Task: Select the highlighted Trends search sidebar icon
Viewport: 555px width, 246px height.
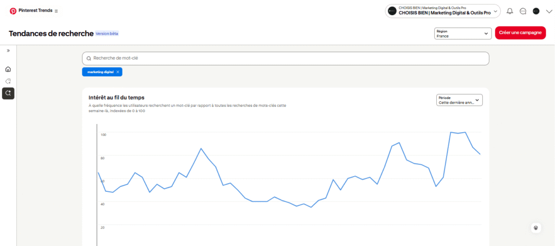Action: [8, 93]
